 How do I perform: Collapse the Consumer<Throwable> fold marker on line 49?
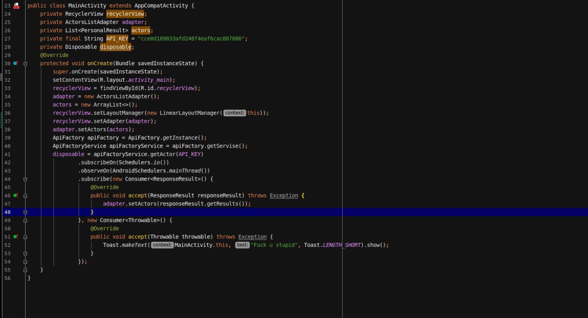click(25, 221)
